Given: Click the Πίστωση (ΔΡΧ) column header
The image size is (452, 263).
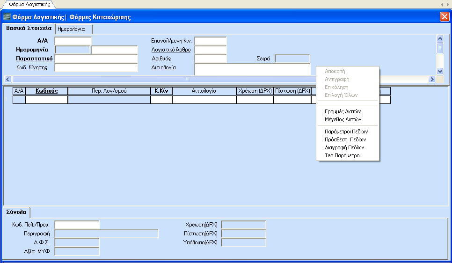Looking at the screenshot, I should [292, 91].
